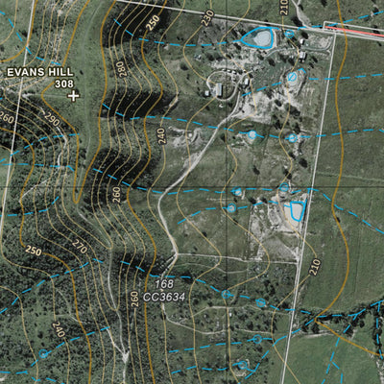
Task: Click the large blue-outlined dam near the road
Action: click(x=258, y=37)
